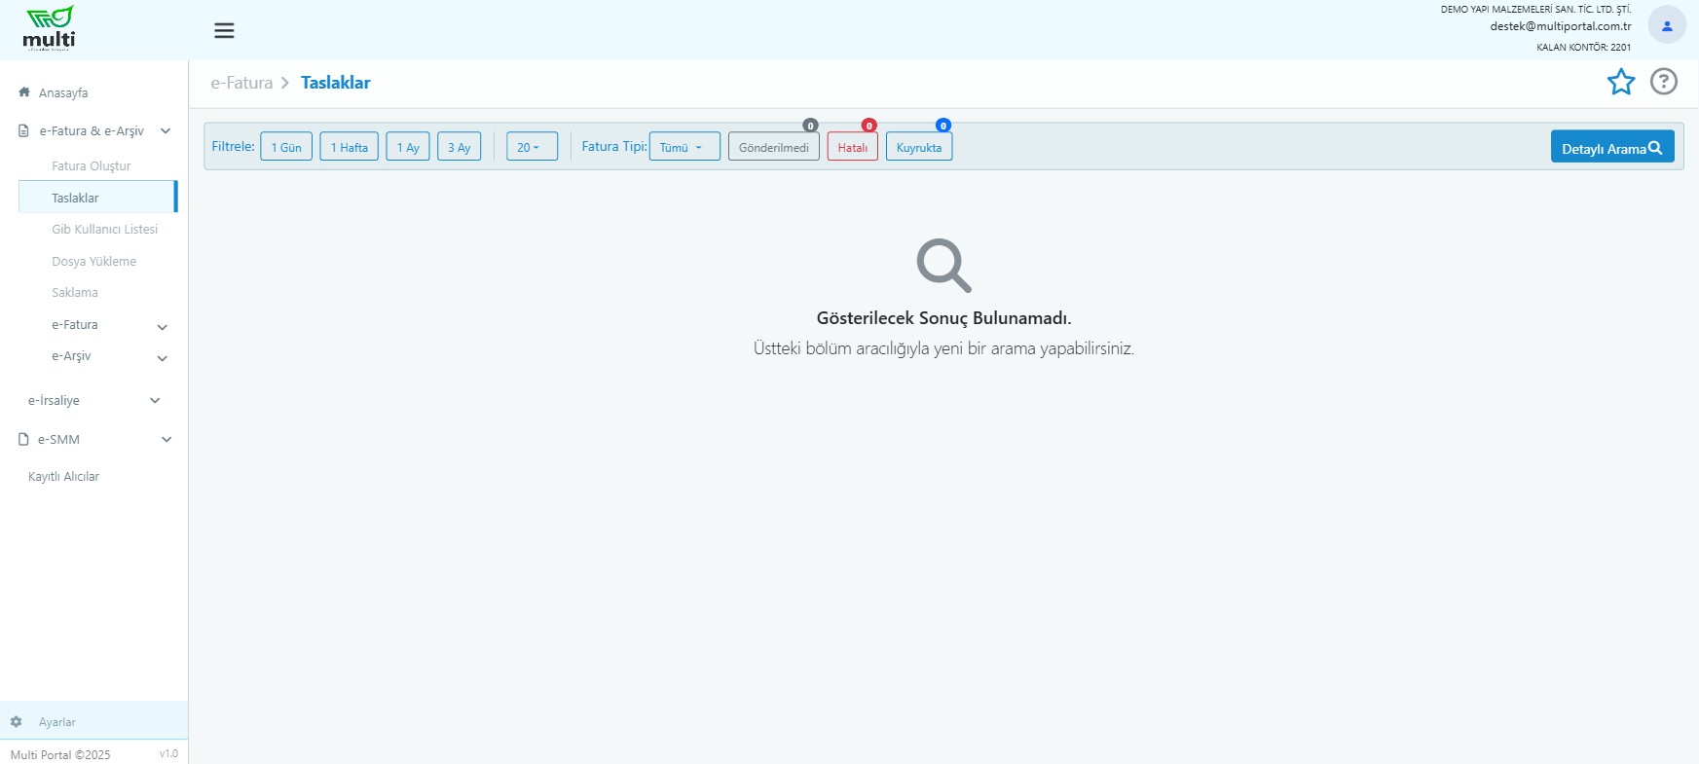The height and width of the screenshot is (764, 1699).
Task: Click the Ayarlar gear icon
Action: pyautogui.click(x=17, y=722)
